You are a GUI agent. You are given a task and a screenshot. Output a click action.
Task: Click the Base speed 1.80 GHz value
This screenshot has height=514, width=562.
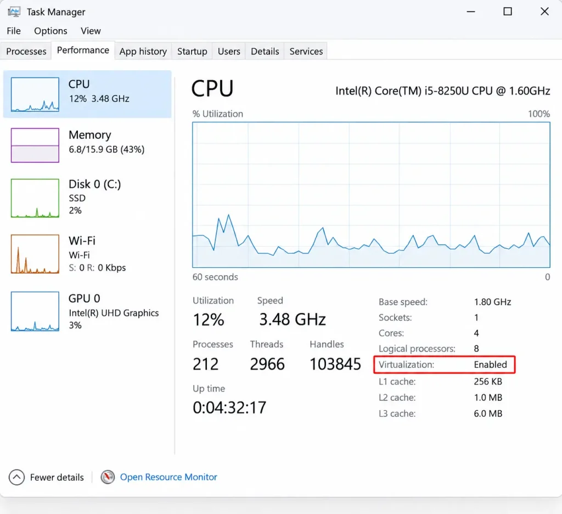pyautogui.click(x=492, y=302)
